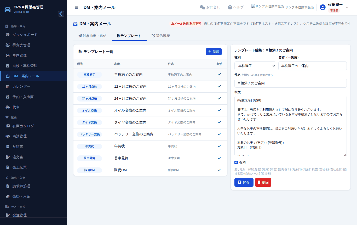The height and width of the screenshot is (225, 357).
Task: Open the 予約・入出庫 icon
Action: pos(8,97)
